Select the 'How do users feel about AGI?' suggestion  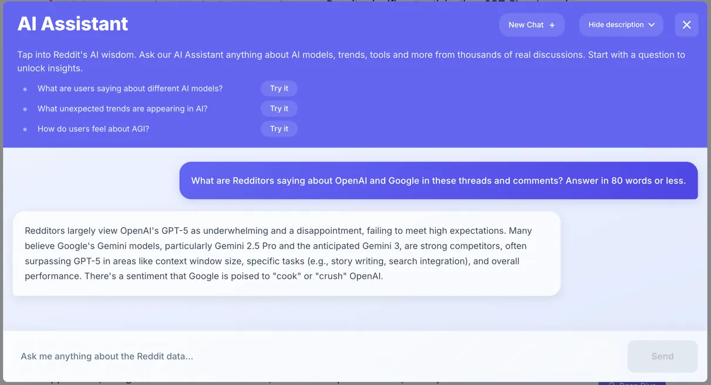point(93,128)
